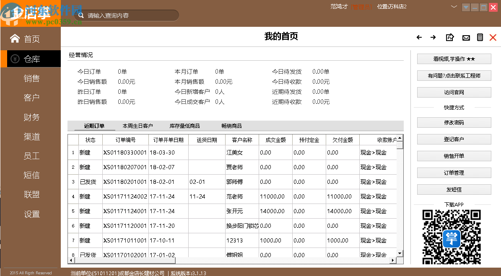This screenshot has width=501, height=276.
Task: Select 财务 in the left menu
Action: click(31, 117)
